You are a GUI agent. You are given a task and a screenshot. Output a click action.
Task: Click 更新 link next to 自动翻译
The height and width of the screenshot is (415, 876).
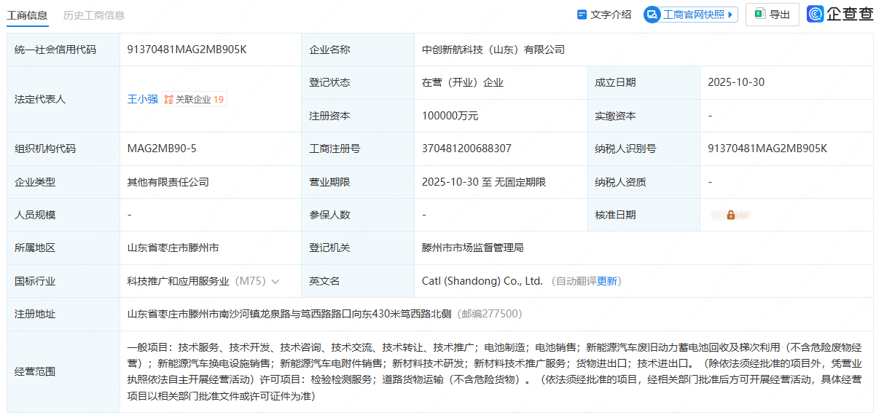click(607, 281)
